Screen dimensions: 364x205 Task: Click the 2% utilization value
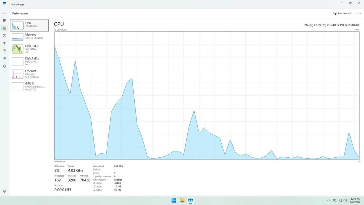coord(57,170)
